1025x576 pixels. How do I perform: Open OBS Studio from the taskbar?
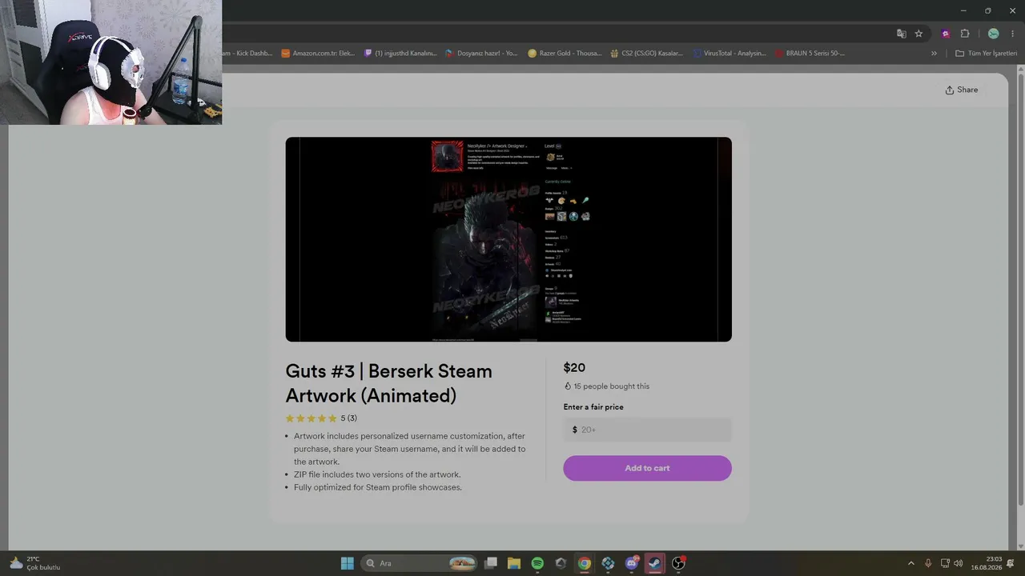[678, 563]
